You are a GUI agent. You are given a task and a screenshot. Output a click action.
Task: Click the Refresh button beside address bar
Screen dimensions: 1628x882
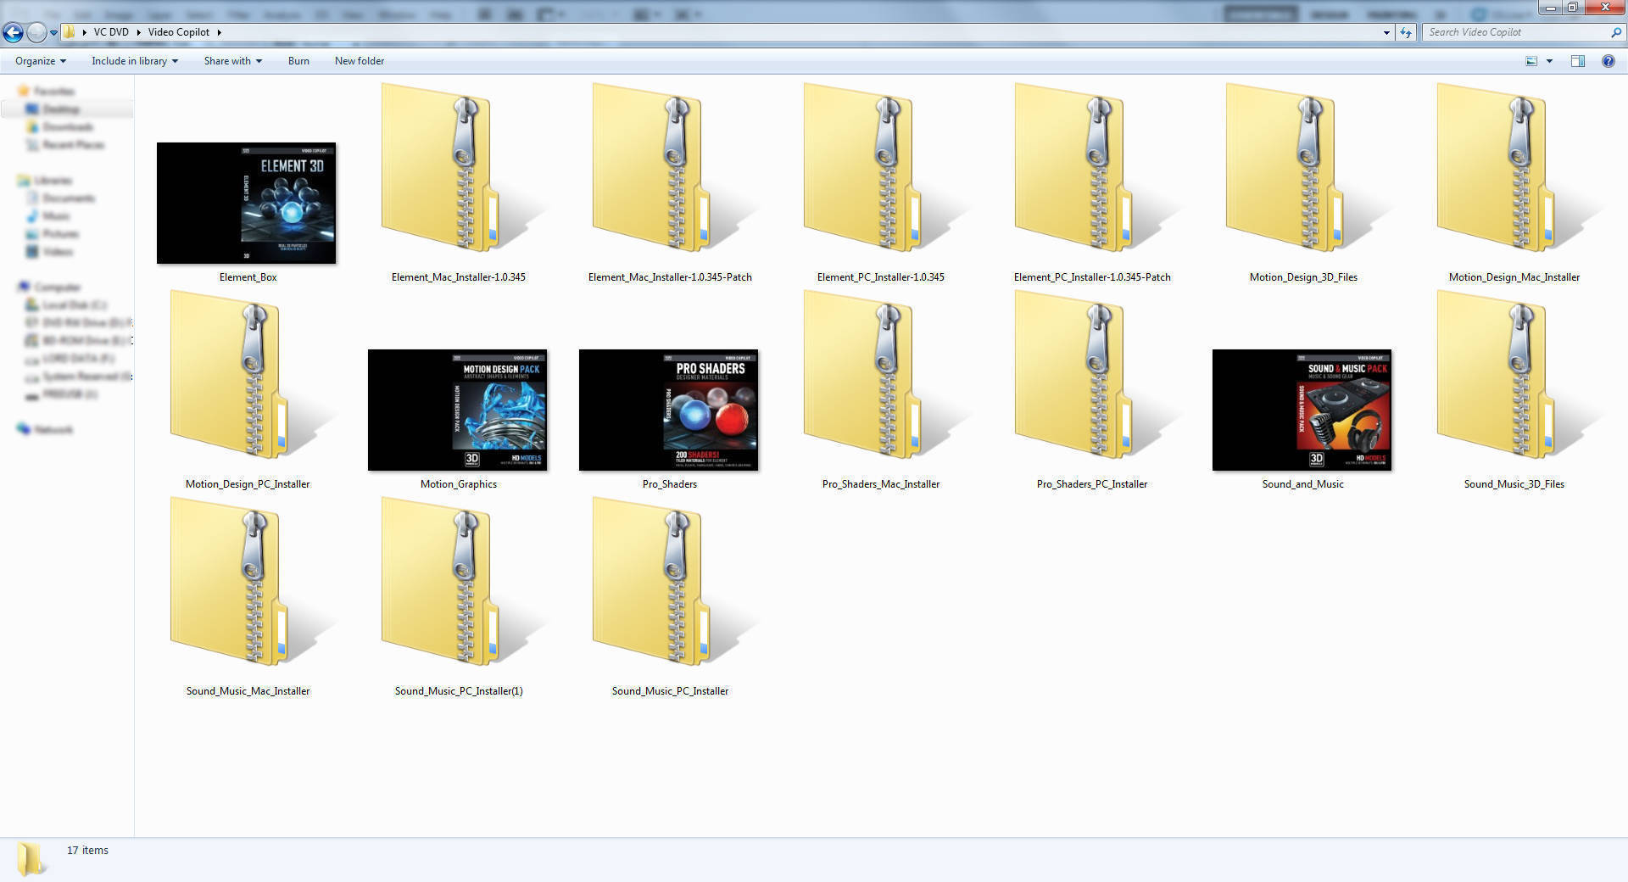[x=1406, y=32]
